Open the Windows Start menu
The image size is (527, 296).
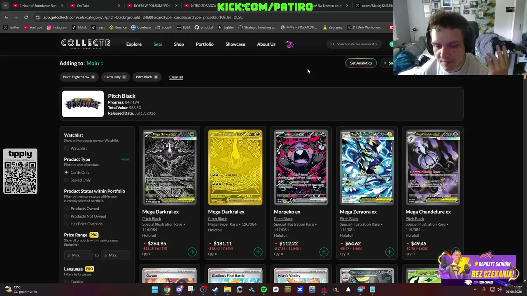[x=155, y=289]
